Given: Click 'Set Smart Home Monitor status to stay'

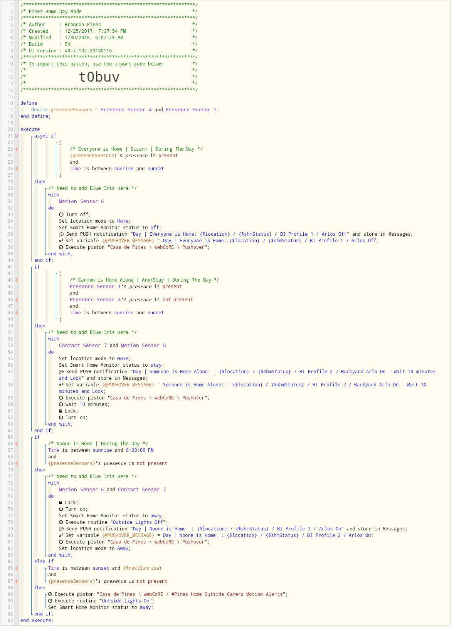Looking at the screenshot, I should [x=111, y=365].
